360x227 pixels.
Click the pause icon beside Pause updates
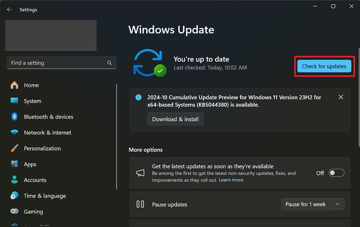[x=140, y=204]
